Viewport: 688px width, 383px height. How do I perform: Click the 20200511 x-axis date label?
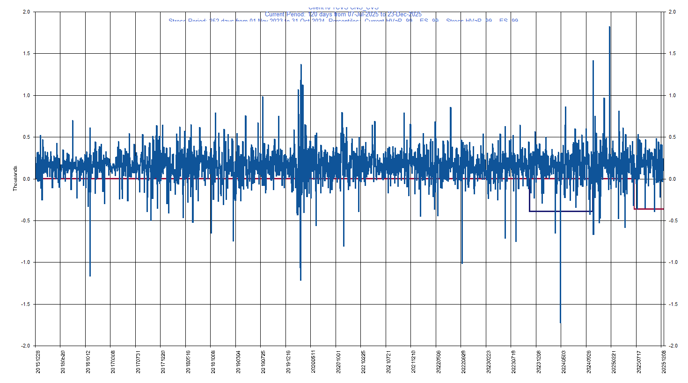coord(314,362)
